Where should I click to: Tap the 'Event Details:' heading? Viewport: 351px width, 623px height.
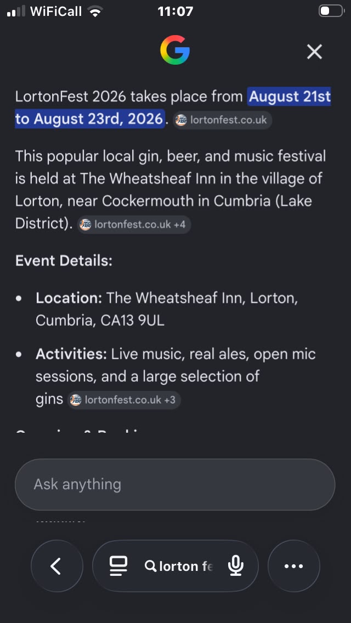64,261
